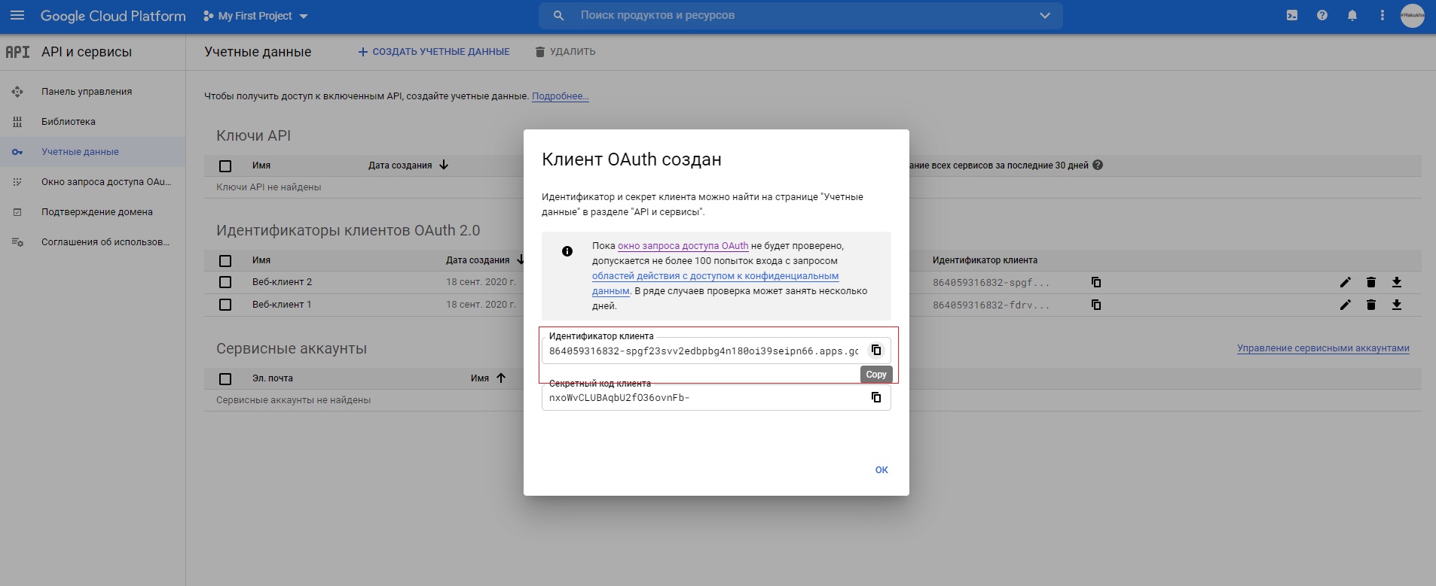
Task: Open окно запроса доступа OAuth link in dialog
Action: pos(683,246)
